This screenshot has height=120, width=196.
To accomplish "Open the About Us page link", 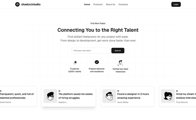I will click(x=111, y=4).
